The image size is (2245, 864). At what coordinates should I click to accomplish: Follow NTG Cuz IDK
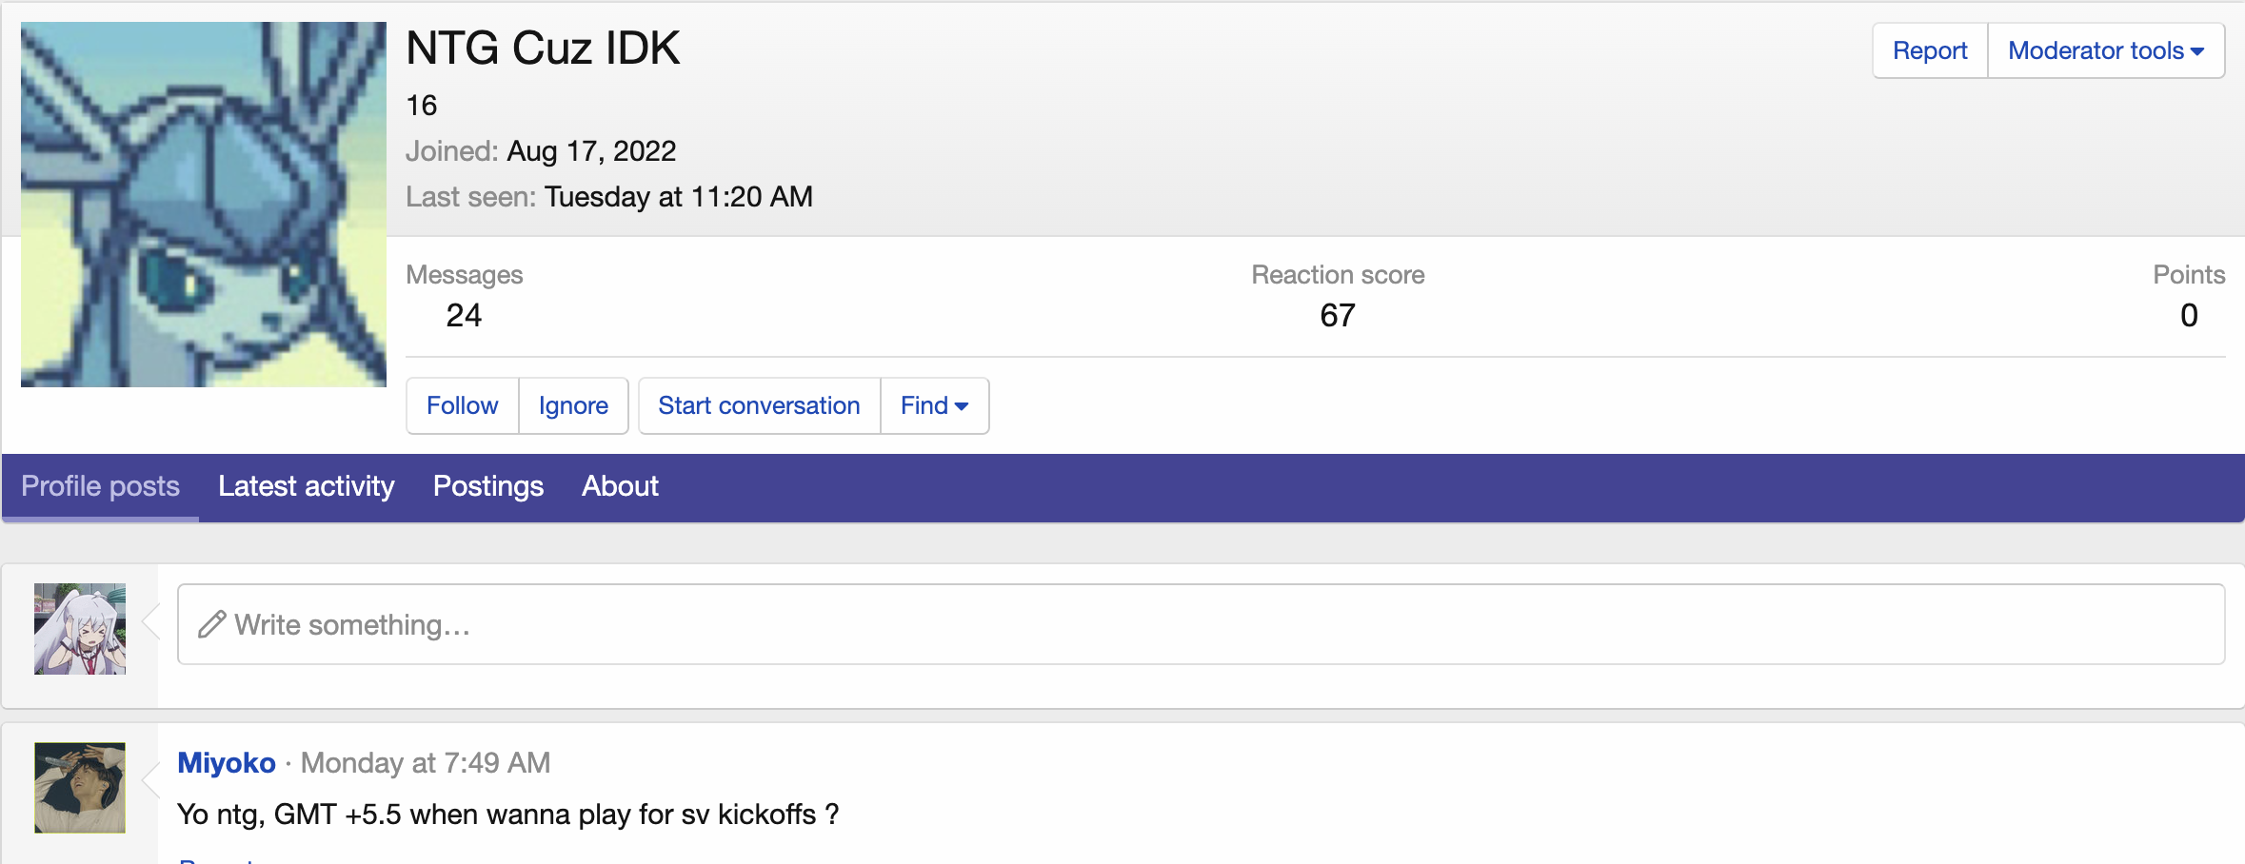pyautogui.click(x=462, y=405)
